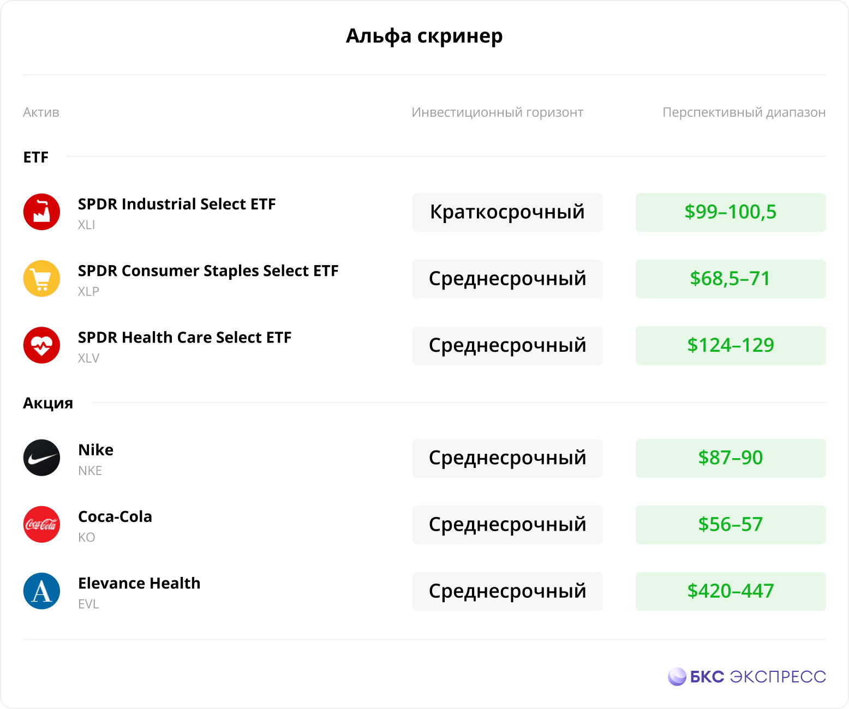Click the $99–100,5 range badge

[x=731, y=212]
